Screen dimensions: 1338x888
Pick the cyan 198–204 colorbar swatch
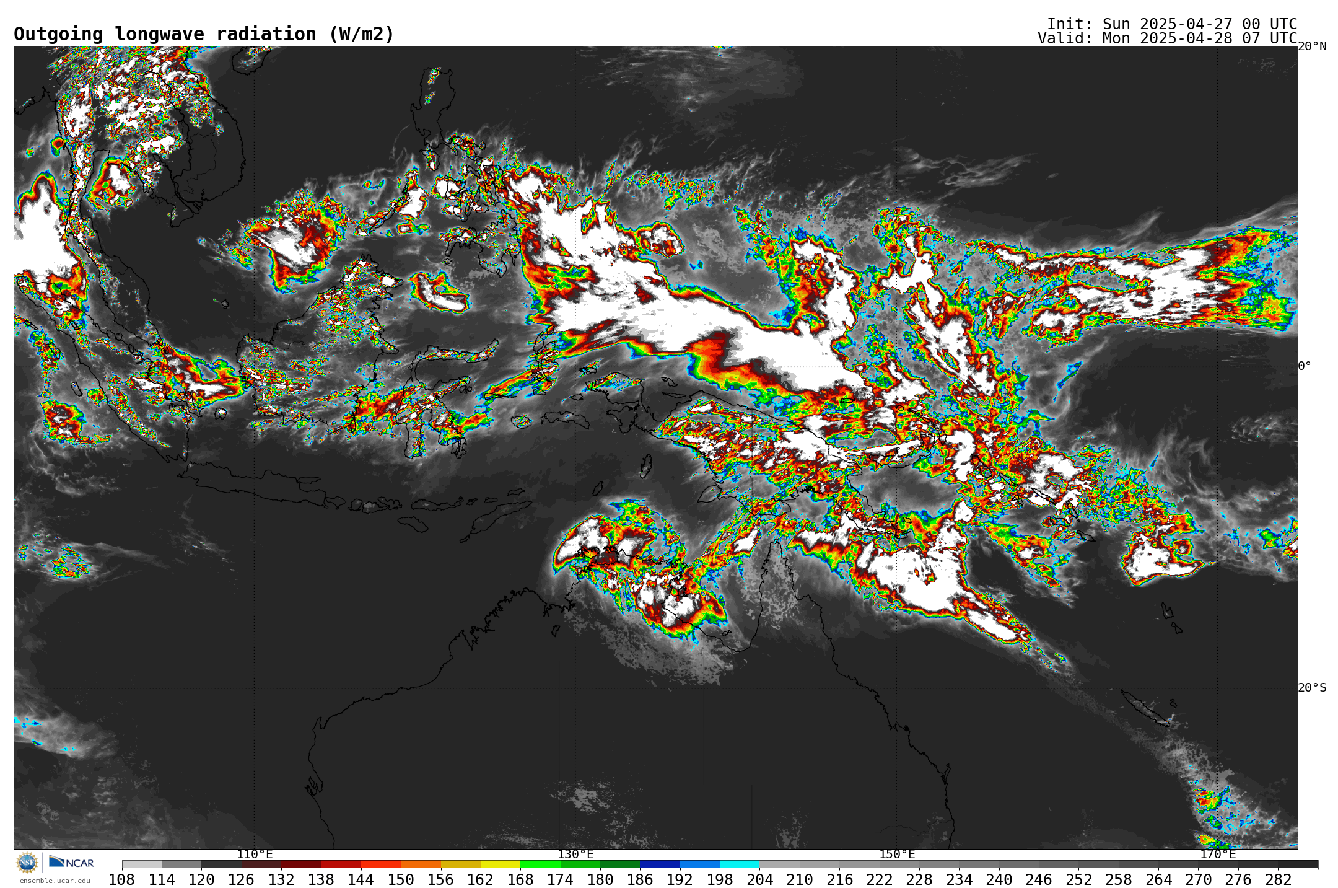tap(740, 864)
